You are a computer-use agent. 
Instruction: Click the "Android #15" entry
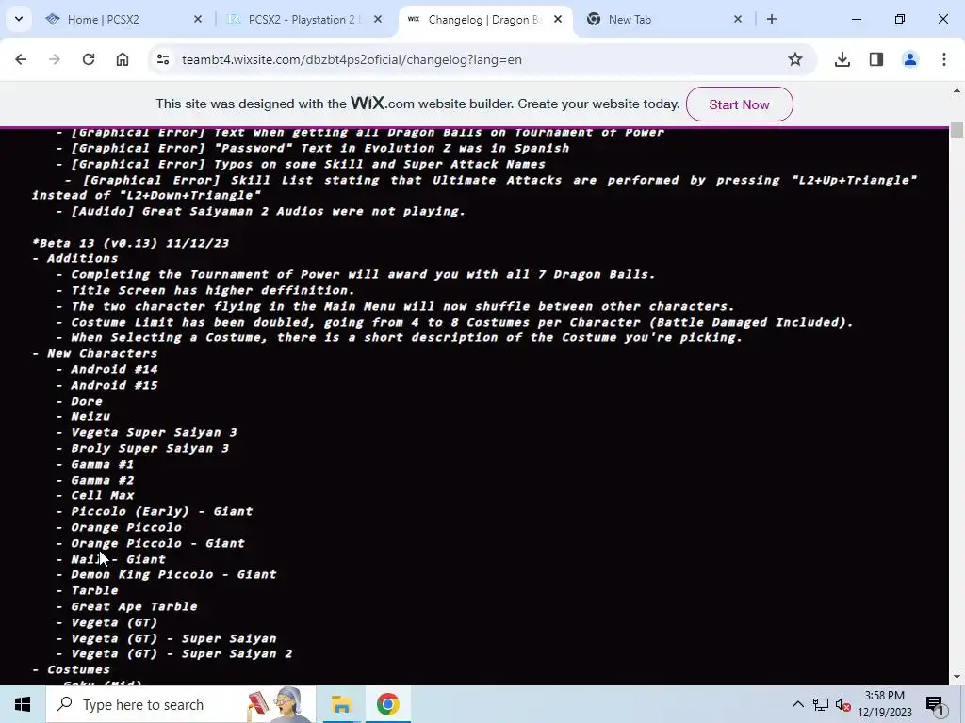coord(114,385)
